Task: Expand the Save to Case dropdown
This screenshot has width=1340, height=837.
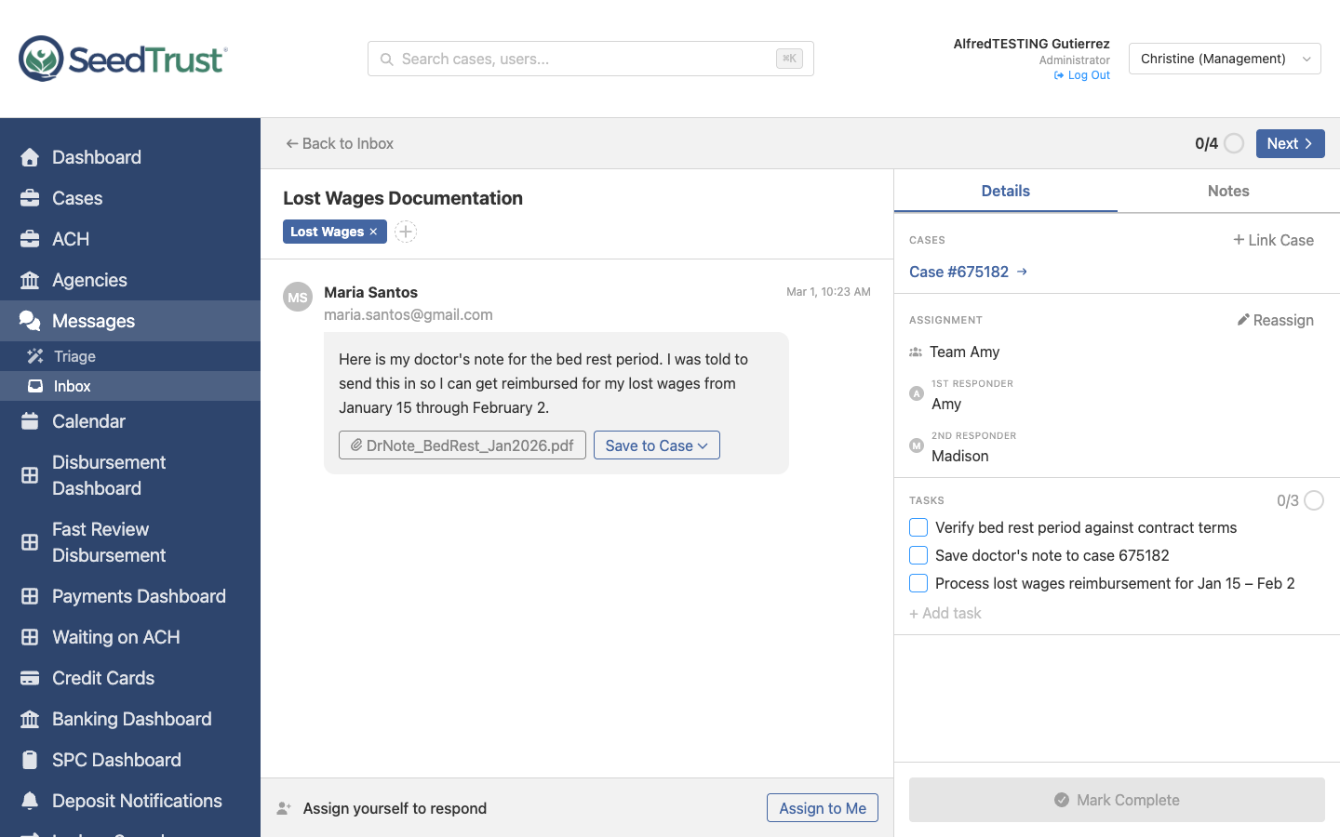Action: (x=656, y=445)
